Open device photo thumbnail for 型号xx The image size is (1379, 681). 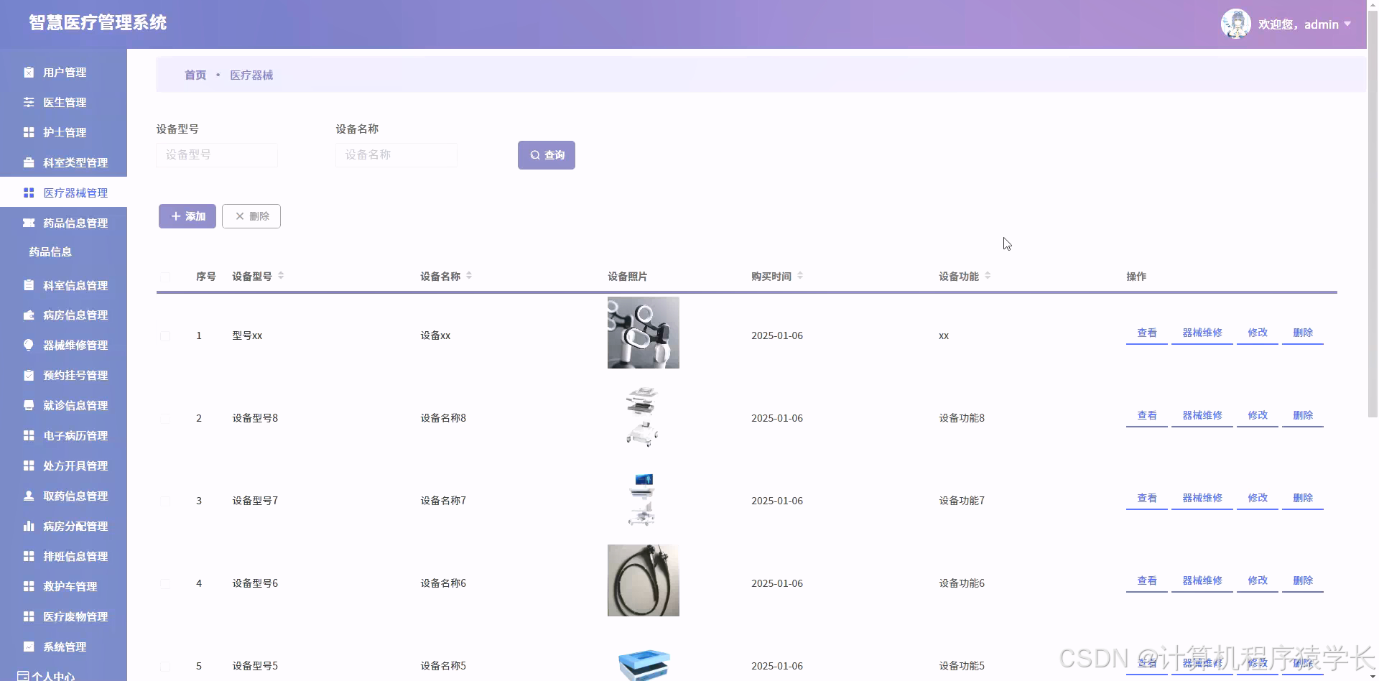644,333
